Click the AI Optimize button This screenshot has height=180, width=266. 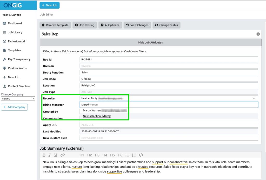pyautogui.click(x=110, y=25)
